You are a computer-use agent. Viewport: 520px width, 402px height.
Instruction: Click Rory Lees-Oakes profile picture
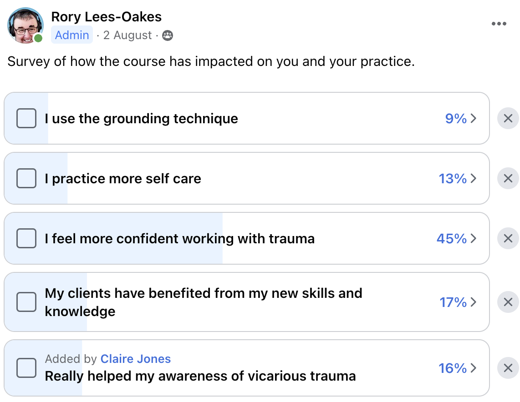(x=25, y=25)
